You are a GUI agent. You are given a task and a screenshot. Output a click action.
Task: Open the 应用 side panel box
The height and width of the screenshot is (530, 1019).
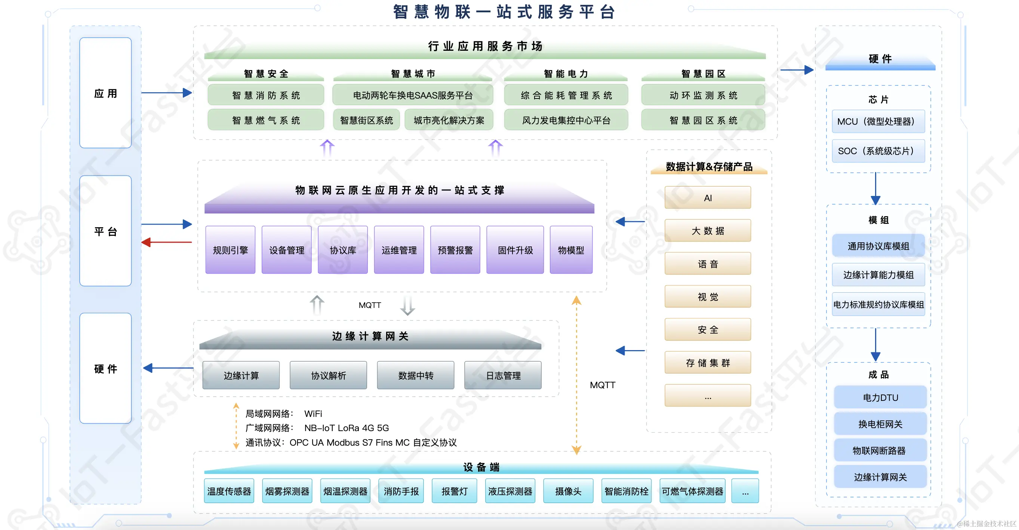[105, 93]
